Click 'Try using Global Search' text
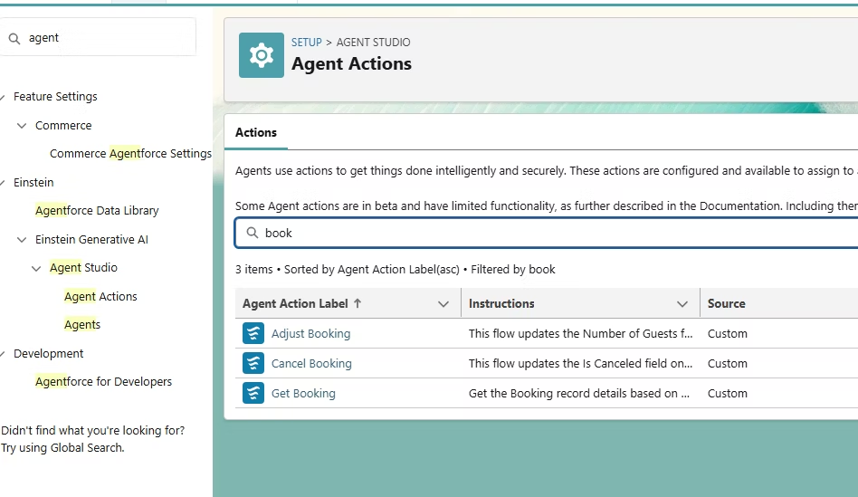 tap(63, 448)
